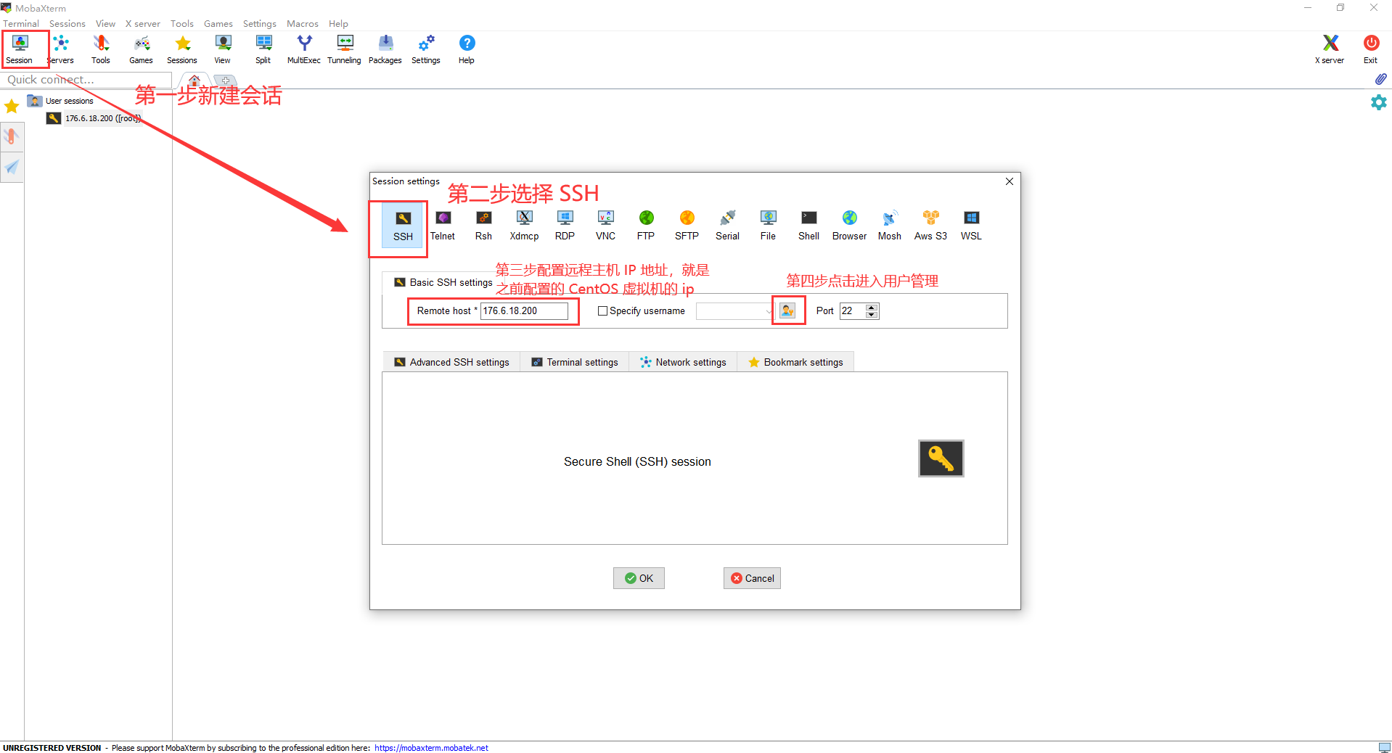Select the Telnet session type

coord(443,226)
